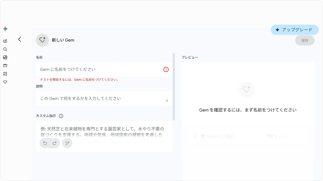323x181 pixels.
Task: Click the アップグレード upgrade button
Action: point(295,30)
